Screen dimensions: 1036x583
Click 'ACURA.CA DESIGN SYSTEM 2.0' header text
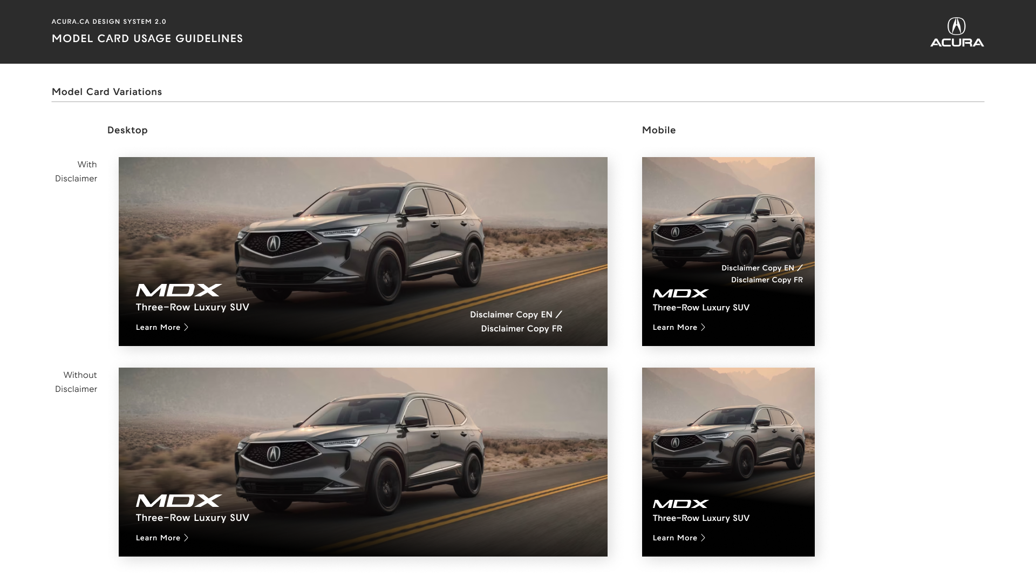click(x=109, y=22)
